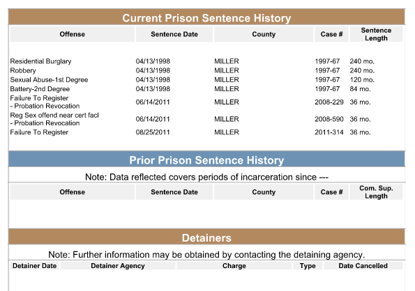
Task: Select the Robbery offense entry
Action: (23, 70)
